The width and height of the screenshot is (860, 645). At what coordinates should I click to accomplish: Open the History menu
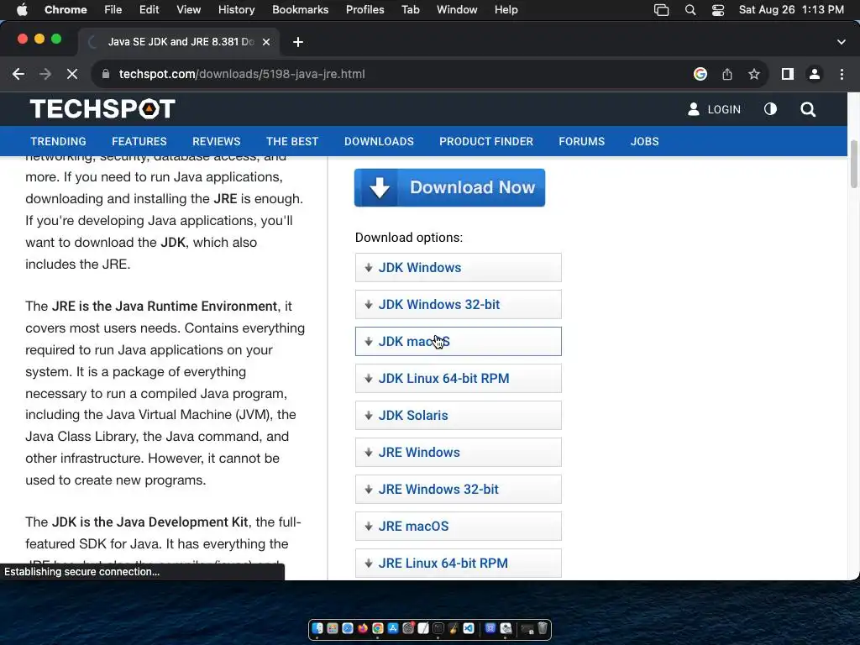(x=236, y=9)
